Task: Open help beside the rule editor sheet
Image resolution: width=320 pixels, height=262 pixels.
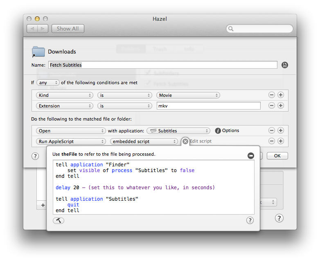Action: tap(35, 156)
